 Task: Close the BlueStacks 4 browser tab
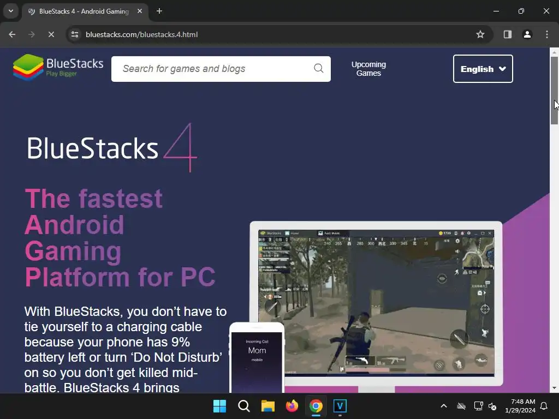click(140, 11)
